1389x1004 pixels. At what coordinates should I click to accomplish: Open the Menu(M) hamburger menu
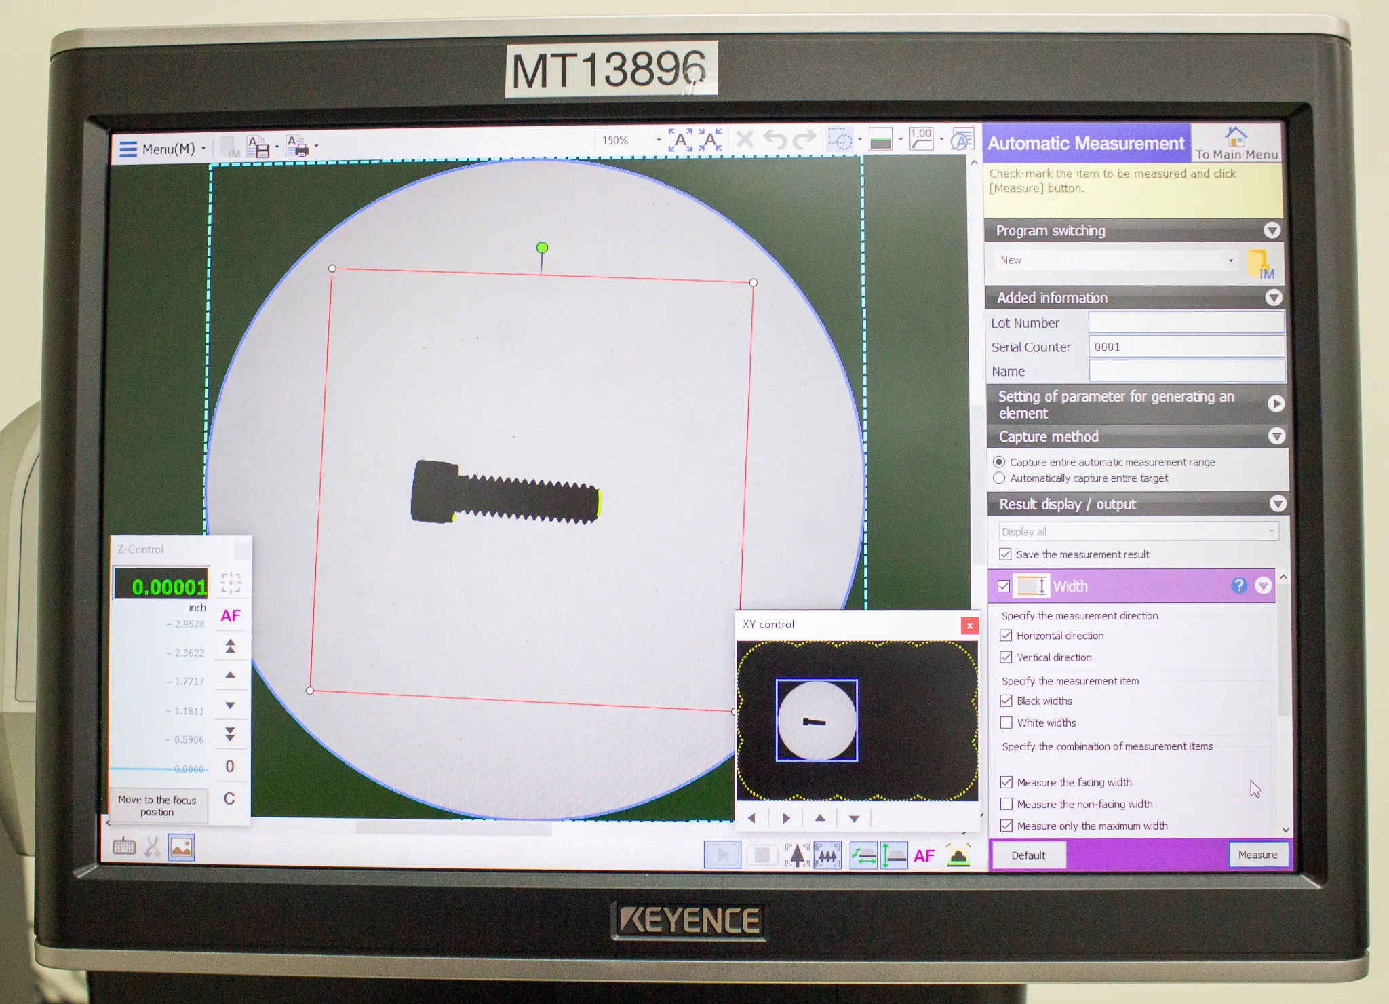point(163,149)
